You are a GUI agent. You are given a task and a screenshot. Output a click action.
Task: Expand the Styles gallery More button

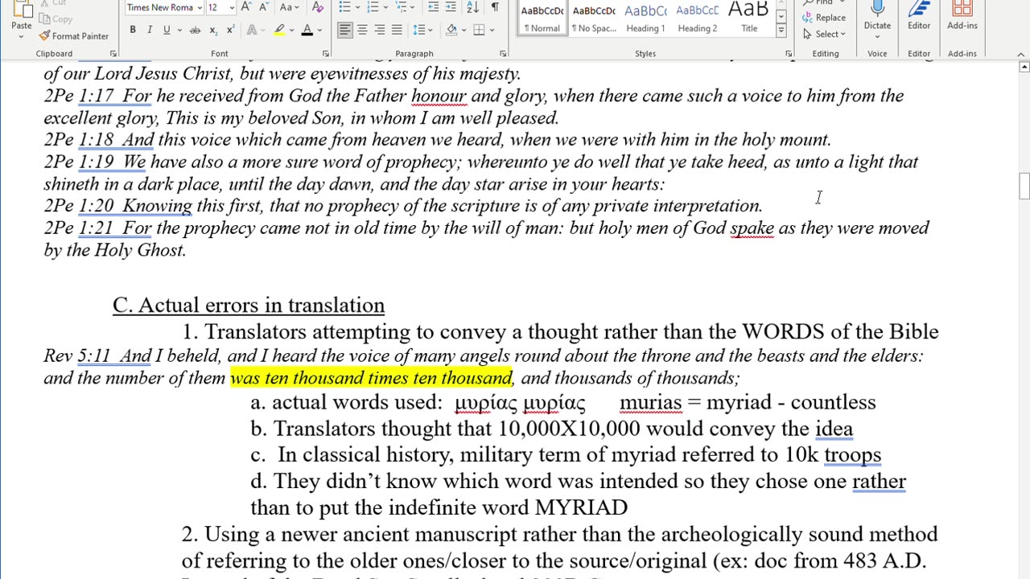coord(781,31)
